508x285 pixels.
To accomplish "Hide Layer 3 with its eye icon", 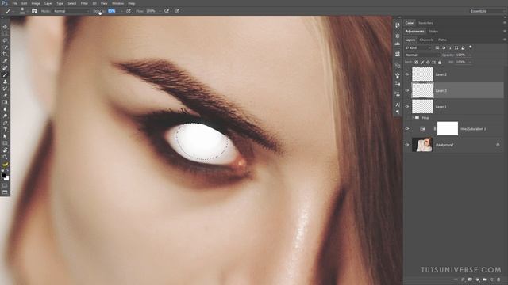I will 407,90.
